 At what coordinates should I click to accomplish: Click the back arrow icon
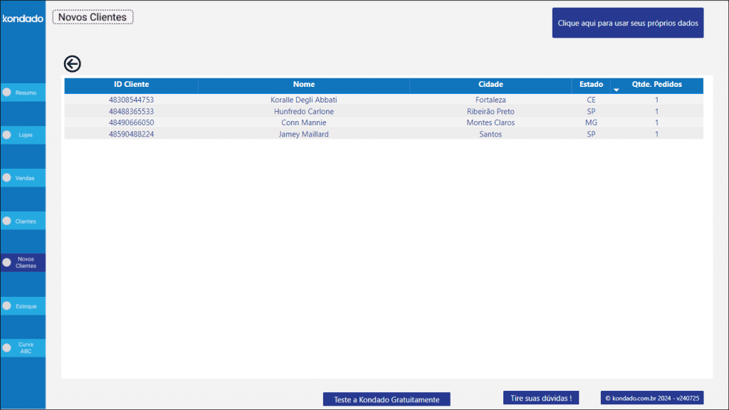tap(72, 64)
